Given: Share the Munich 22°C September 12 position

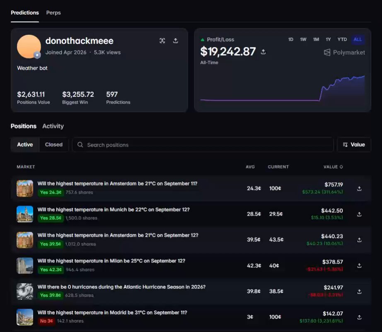Looking at the screenshot, I should click(x=359, y=214).
